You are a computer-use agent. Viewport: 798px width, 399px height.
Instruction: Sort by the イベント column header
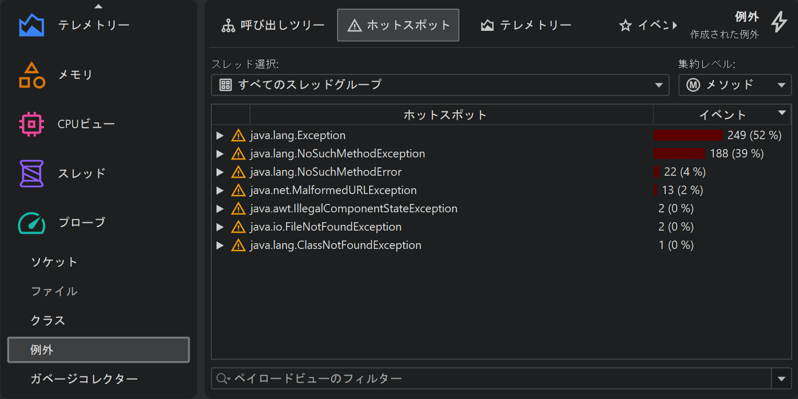click(x=722, y=115)
